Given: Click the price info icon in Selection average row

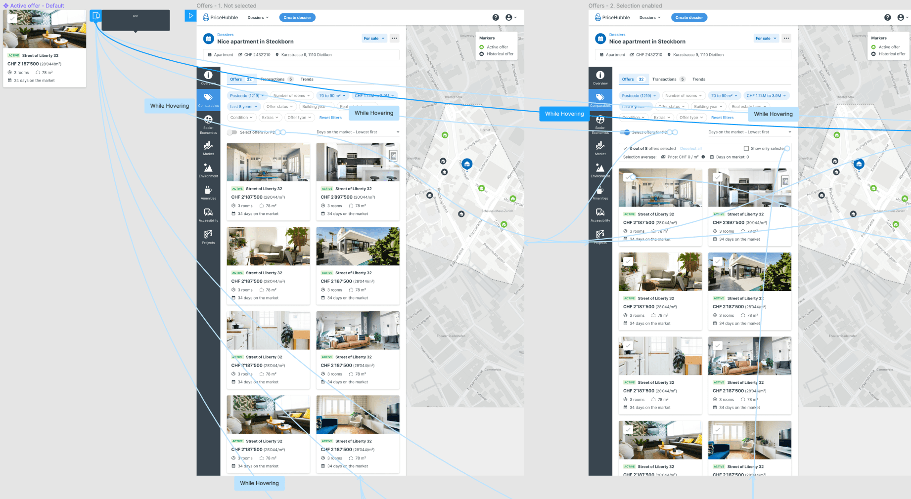Looking at the screenshot, I should [703, 157].
